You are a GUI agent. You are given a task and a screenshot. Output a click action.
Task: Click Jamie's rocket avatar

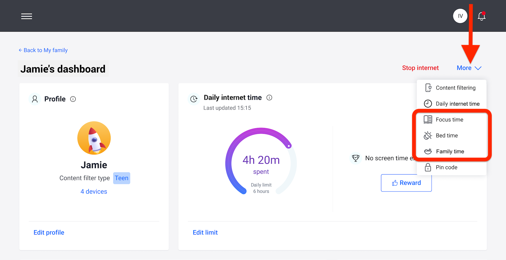click(94, 138)
